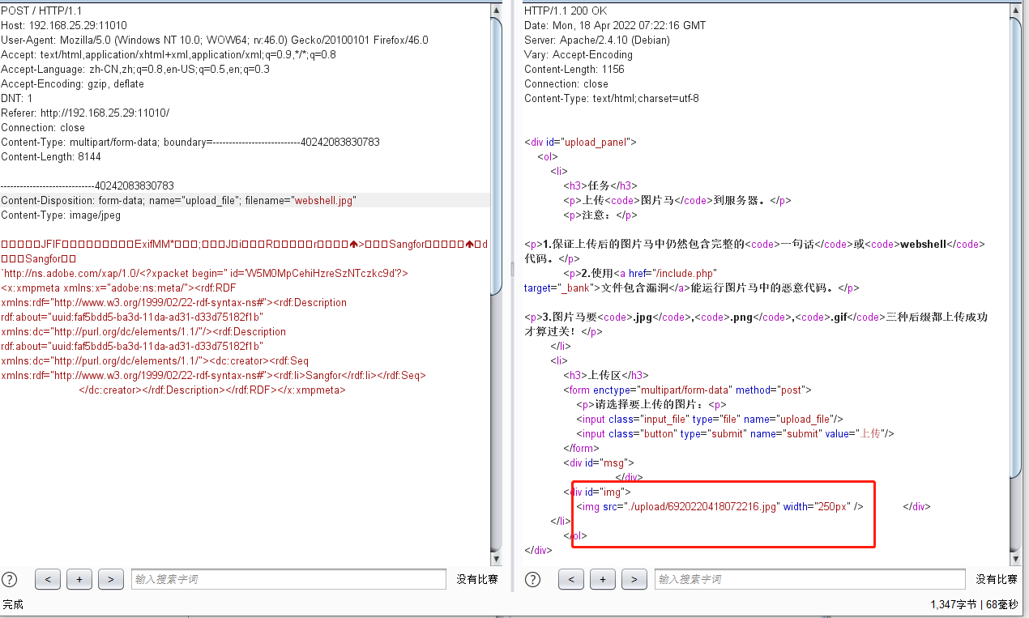The height and width of the screenshot is (618, 1029).
Task: Click request pane scrollbar down arrow
Action: pos(497,559)
